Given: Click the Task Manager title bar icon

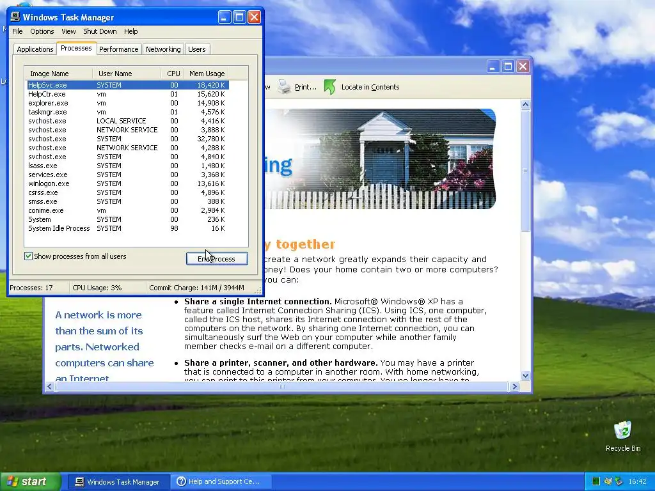Looking at the screenshot, I should pyautogui.click(x=15, y=17).
